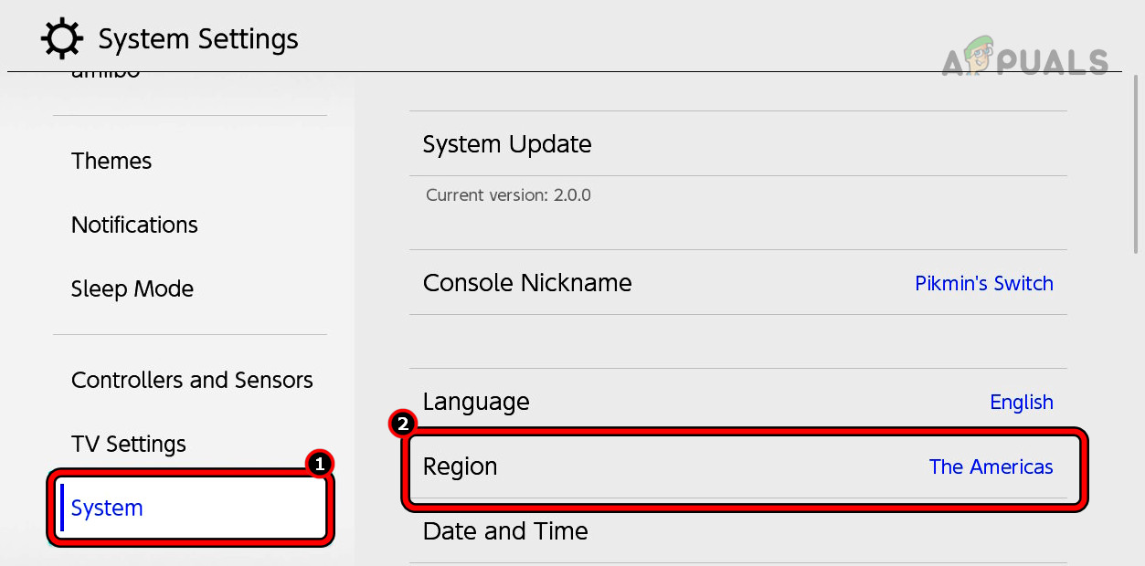Click The Americas region value

click(991, 466)
